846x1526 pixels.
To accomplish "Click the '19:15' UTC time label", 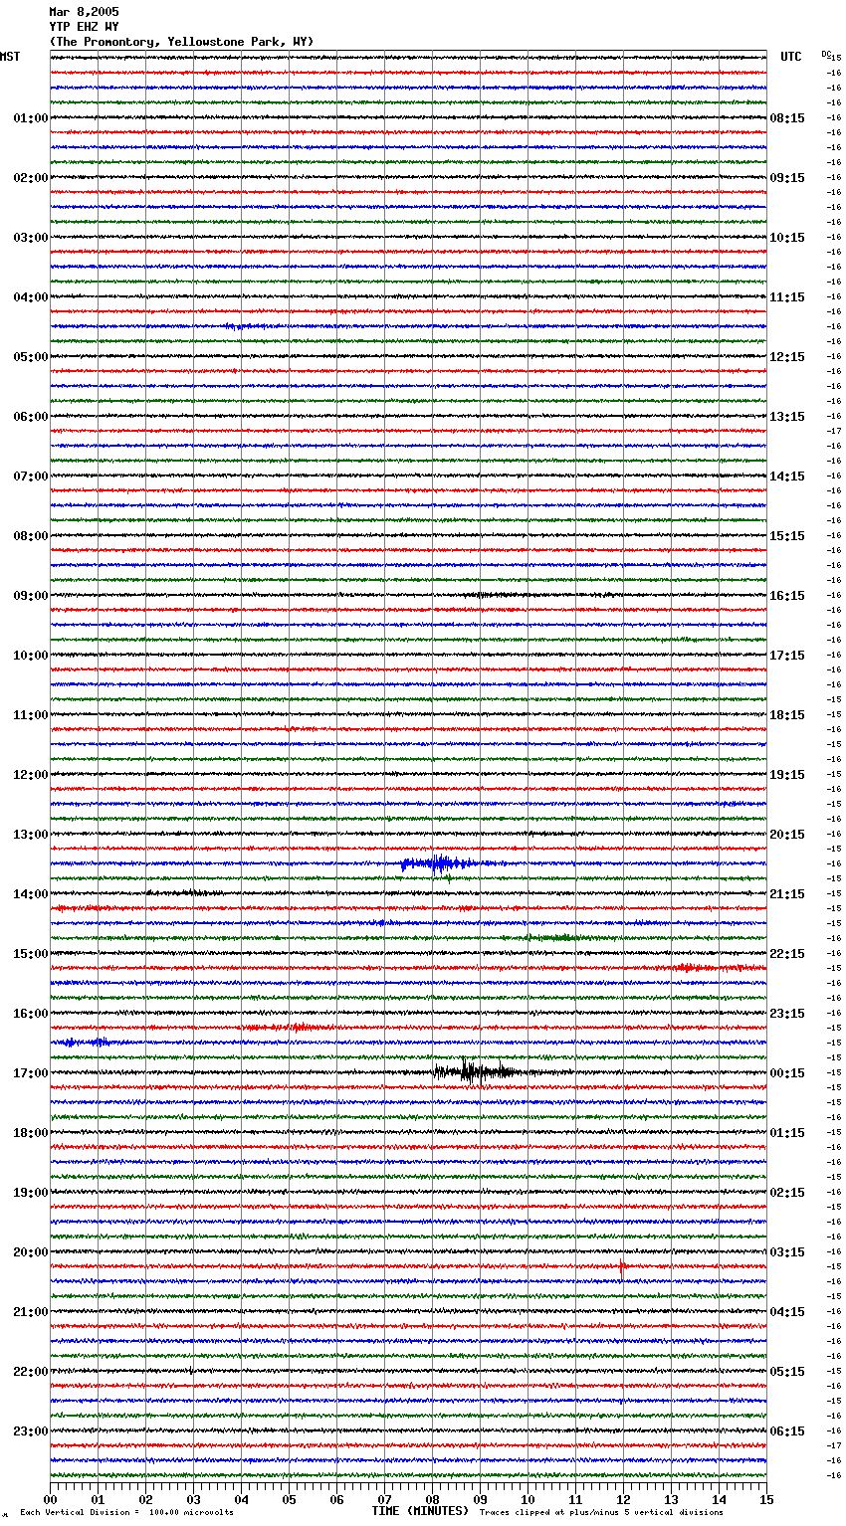I will pyautogui.click(x=787, y=775).
